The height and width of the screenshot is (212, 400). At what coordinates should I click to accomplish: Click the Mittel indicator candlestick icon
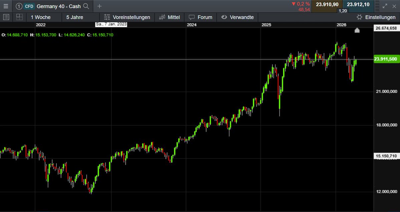(162, 17)
